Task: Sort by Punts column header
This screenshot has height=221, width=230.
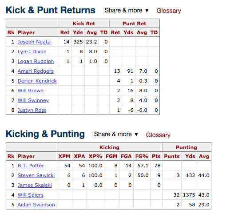Action: (x=172, y=156)
